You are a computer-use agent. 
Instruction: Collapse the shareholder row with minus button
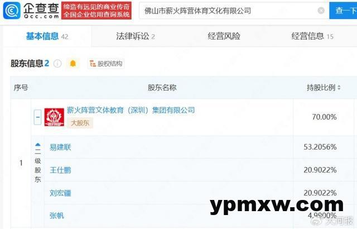[37, 117]
